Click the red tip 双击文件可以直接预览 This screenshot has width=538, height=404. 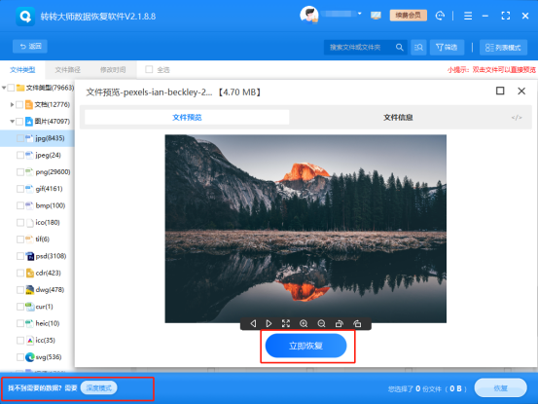tap(504, 70)
